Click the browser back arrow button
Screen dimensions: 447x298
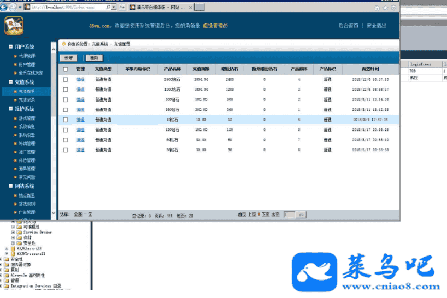[5, 8]
